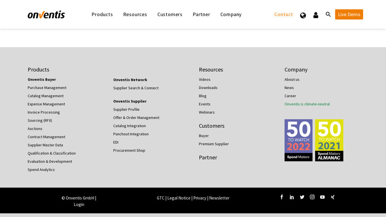This screenshot has width=386, height=217.
Task: Open the Partner menu in header
Action: click(201, 14)
